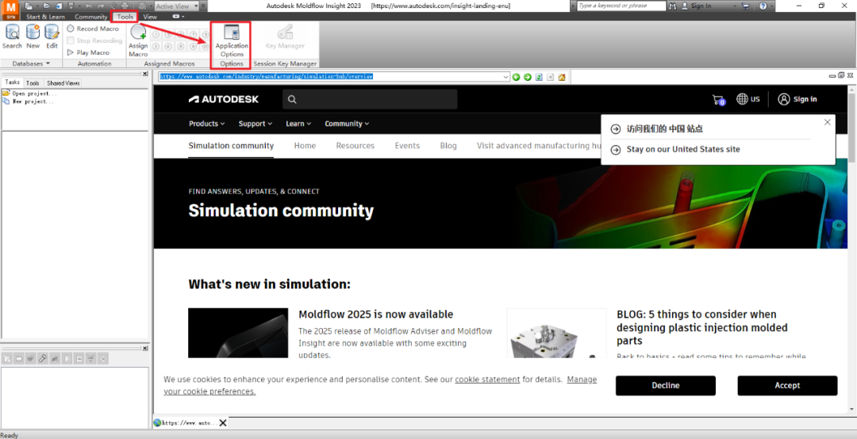Play a recorded macro
The height and width of the screenshot is (439, 857).
pos(88,52)
